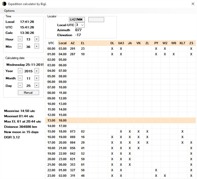
Task: Reduce the Month using minus button
Action: [20, 78]
